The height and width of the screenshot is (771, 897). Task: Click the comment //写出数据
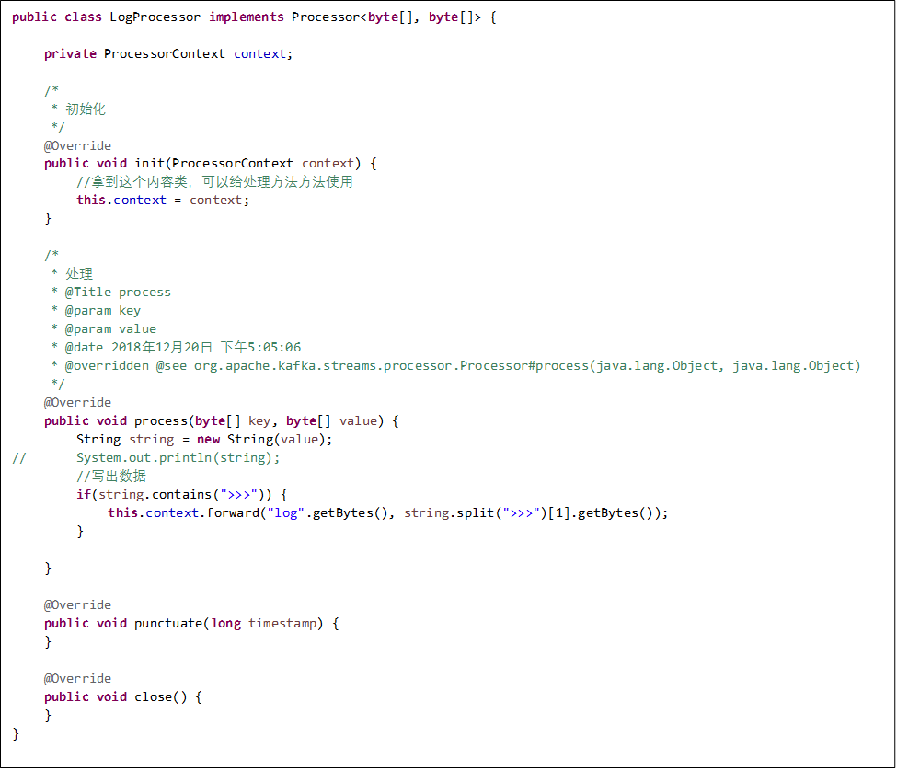point(111,476)
